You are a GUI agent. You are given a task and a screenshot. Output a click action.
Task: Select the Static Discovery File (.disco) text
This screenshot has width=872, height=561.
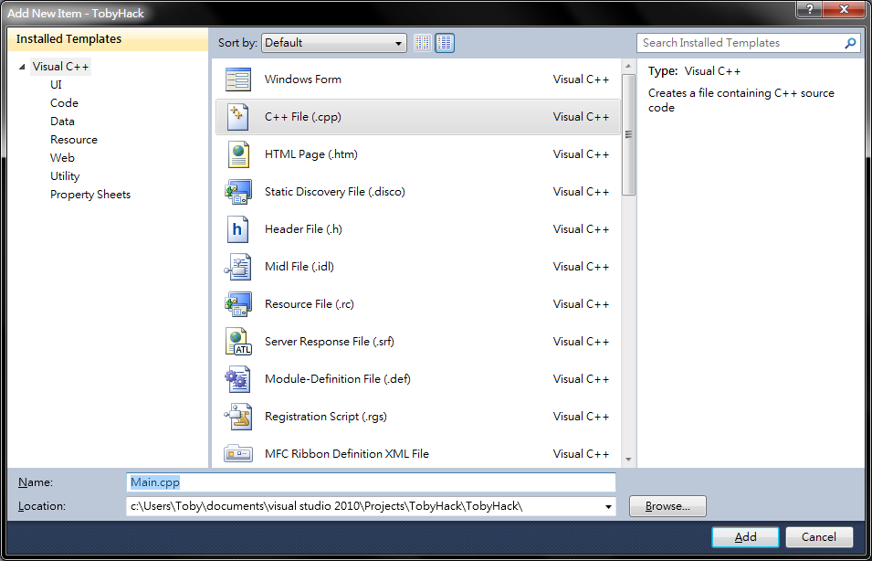pos(335,192)
